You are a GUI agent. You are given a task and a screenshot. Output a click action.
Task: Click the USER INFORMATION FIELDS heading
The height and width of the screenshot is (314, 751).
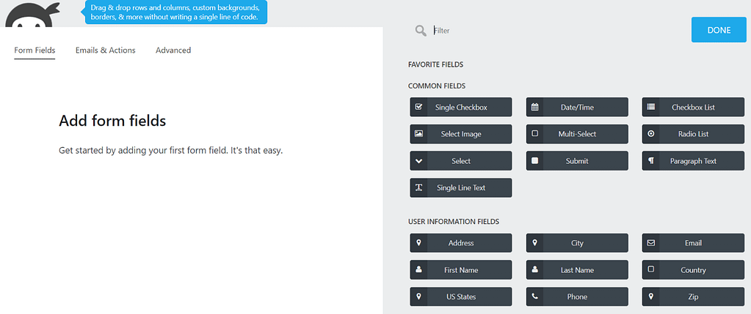pyautogui.click(x=454, y=222)
